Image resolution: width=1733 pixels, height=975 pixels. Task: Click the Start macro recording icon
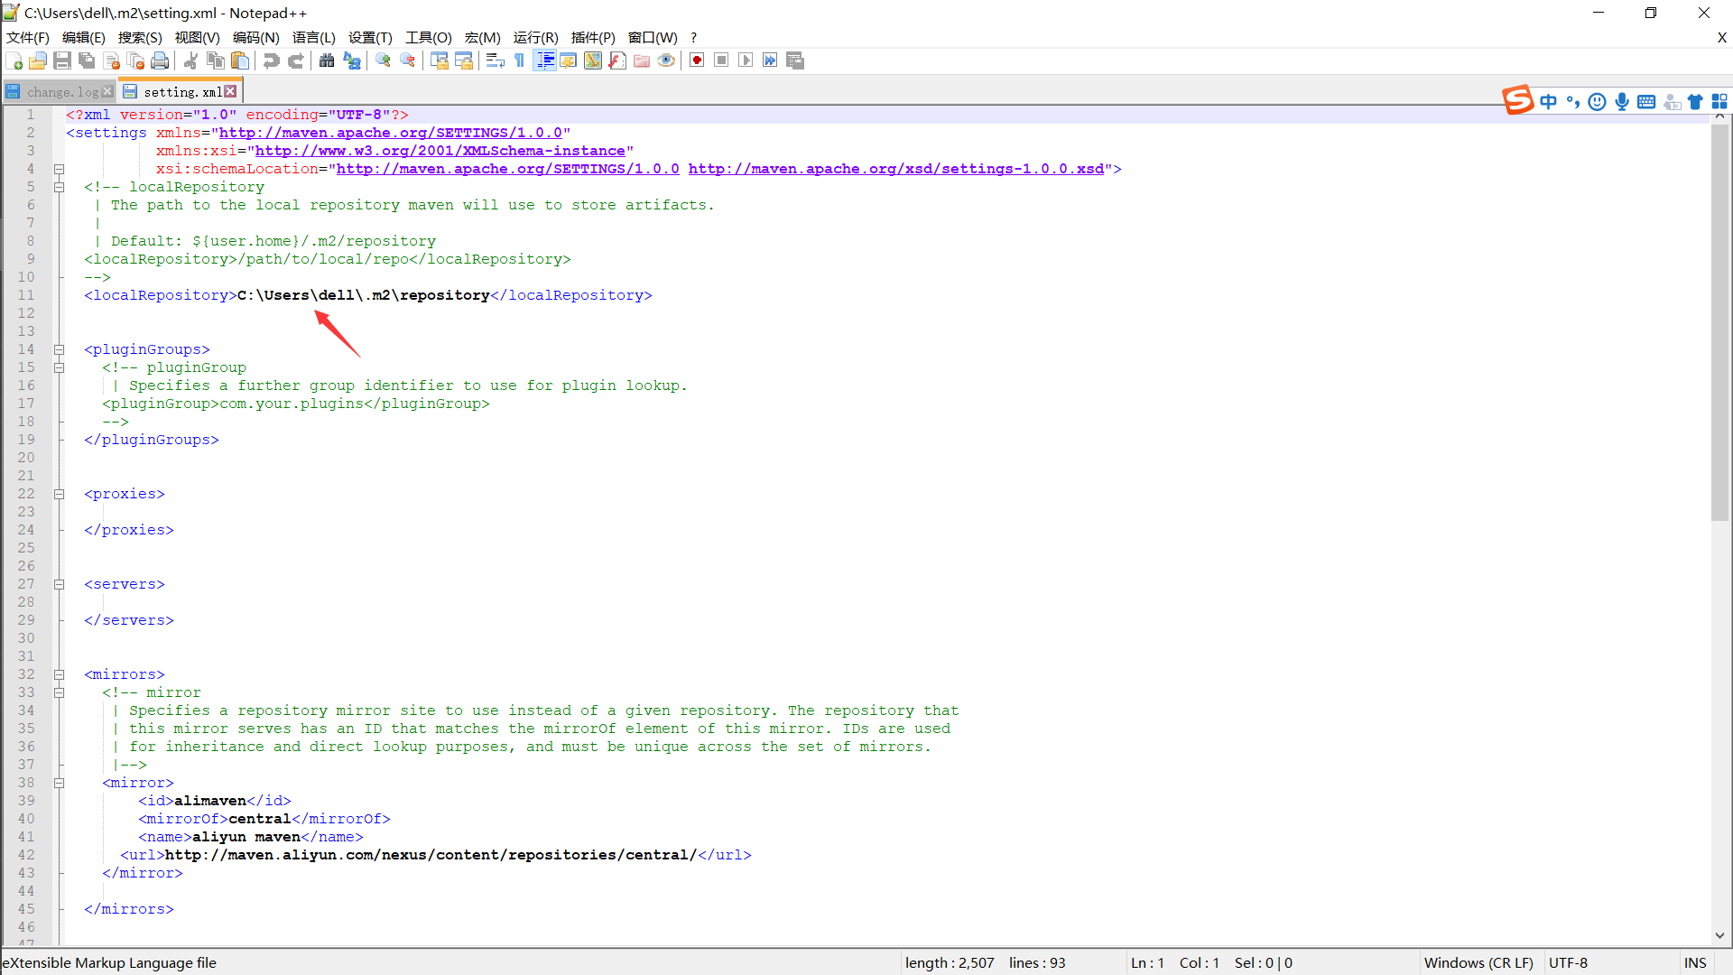click(697, 60)
